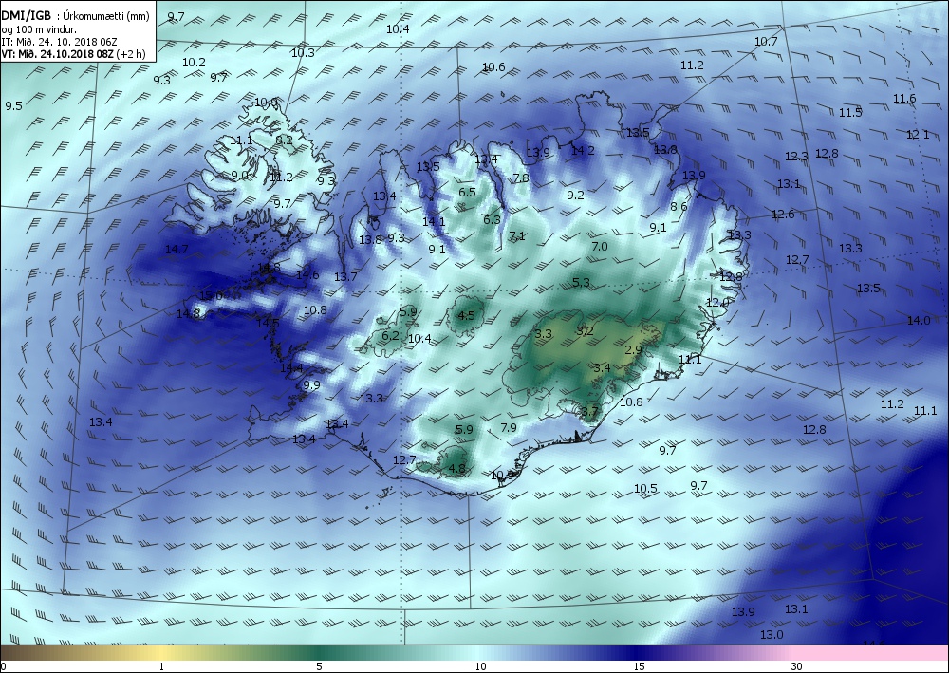
Task: Click the map value 14.4
Action: 291,368
